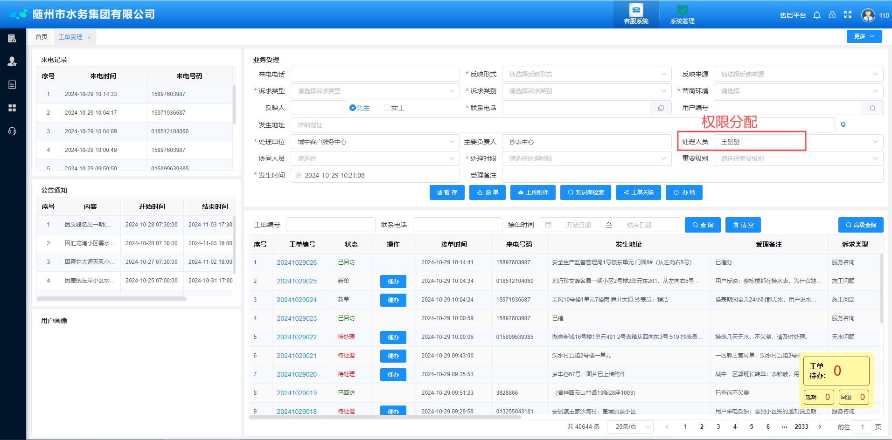Switch to the 首页 tab

42,37
